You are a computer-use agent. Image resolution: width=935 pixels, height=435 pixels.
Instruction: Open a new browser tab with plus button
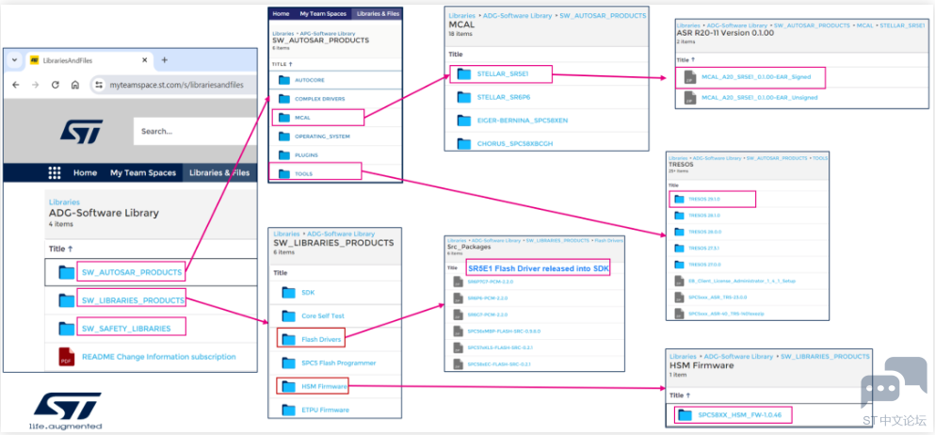(x=165, y=60)
